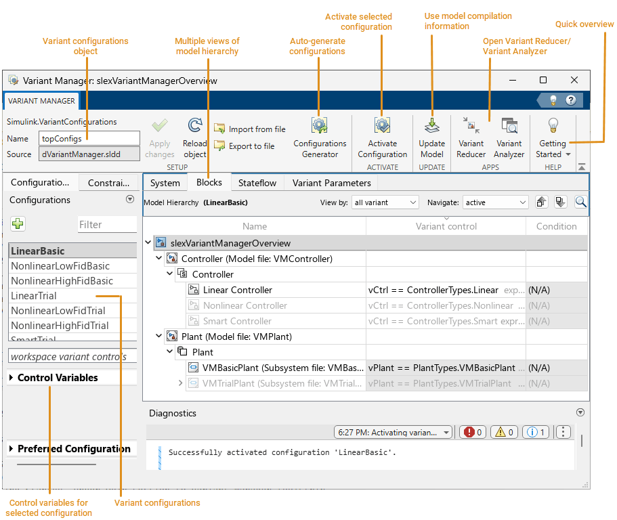Click the warnings count badge in Diagnostics
This screenshot has width=617, height=520.
(x=504, y=432)
